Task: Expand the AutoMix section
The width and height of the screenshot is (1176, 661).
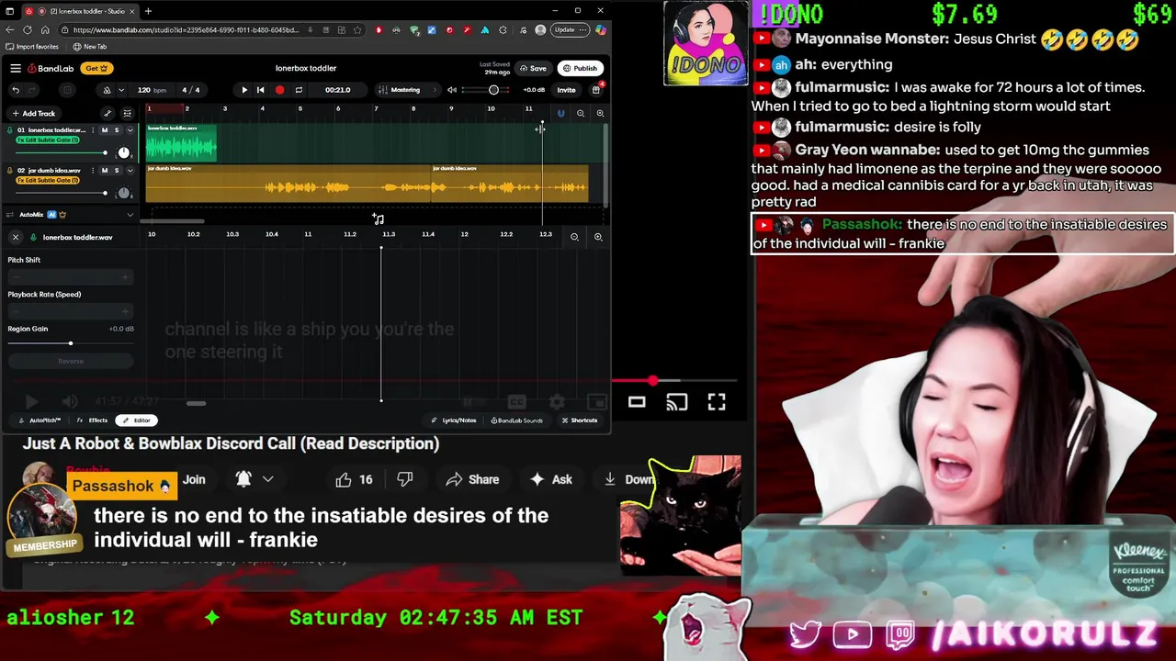Action: click(x=130, y=215)
